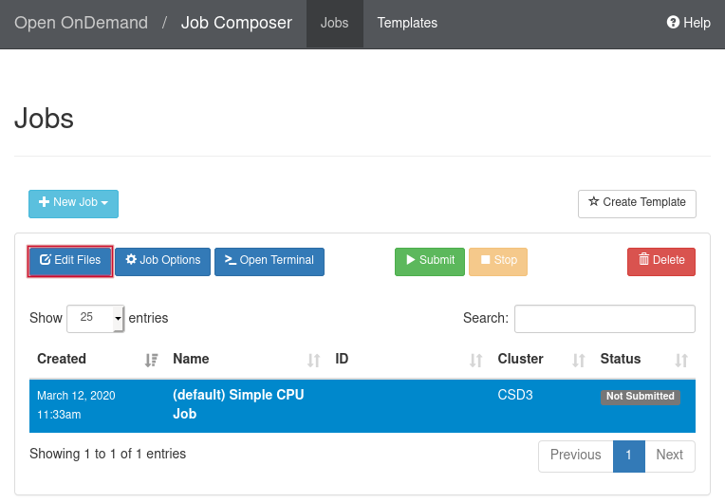Switch to the Templates tab

point(407,23)
